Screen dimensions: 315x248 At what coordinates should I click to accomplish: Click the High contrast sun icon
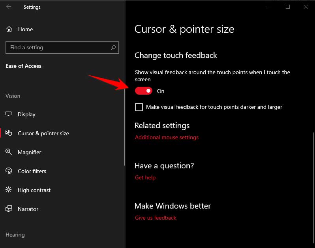pyautogui.click(x=8, y=190)
